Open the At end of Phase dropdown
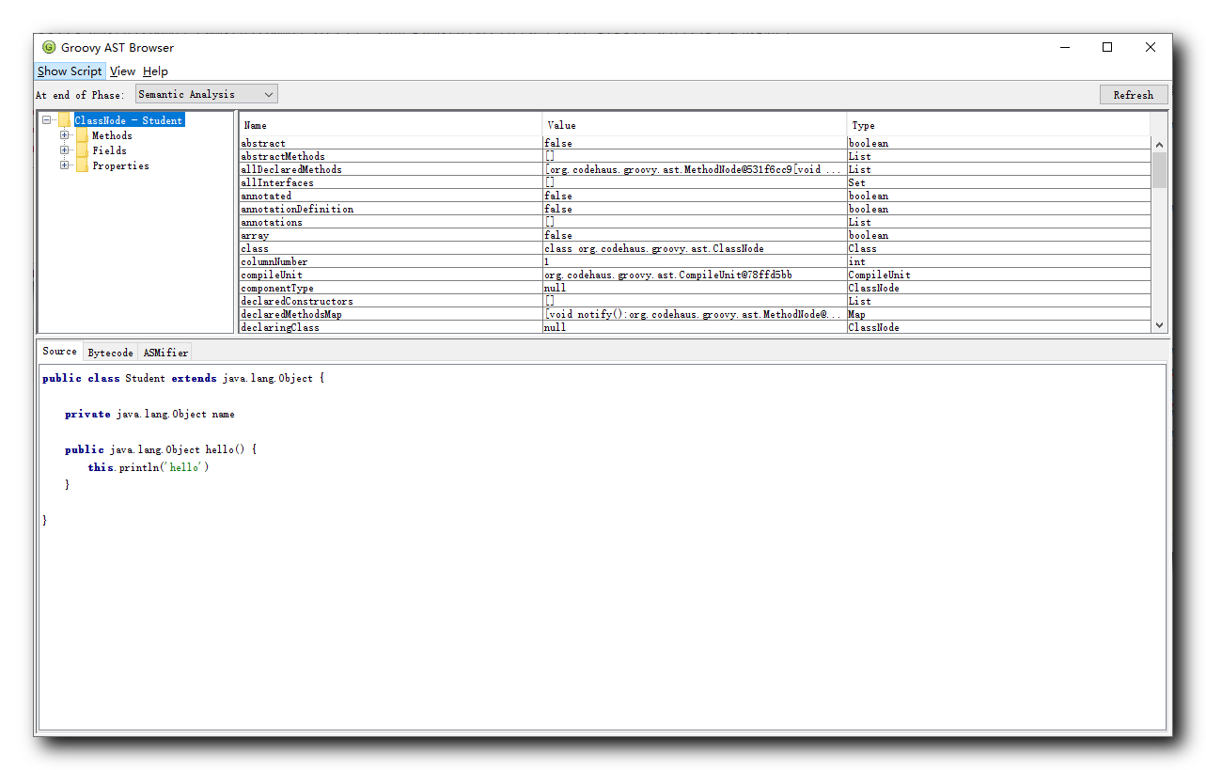The height and width of the screenshot is (770, 1206). tap(207, 94)
